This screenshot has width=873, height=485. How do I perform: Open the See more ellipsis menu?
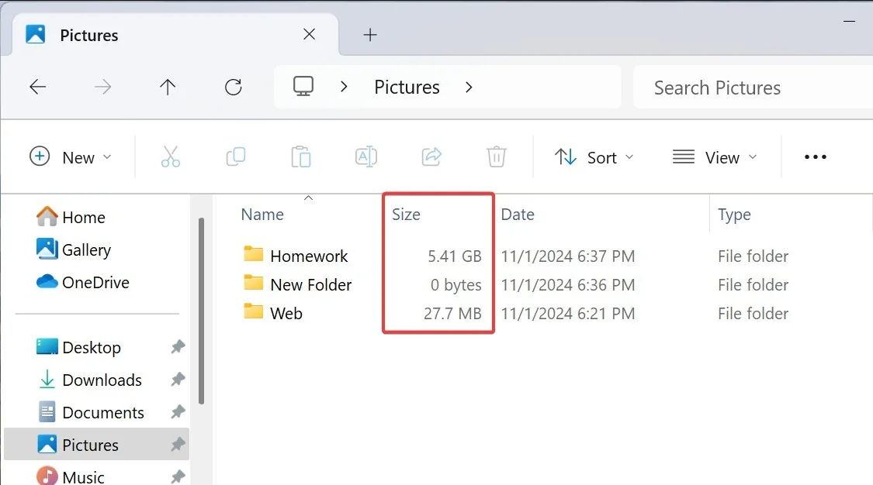[x=816, y=157]
